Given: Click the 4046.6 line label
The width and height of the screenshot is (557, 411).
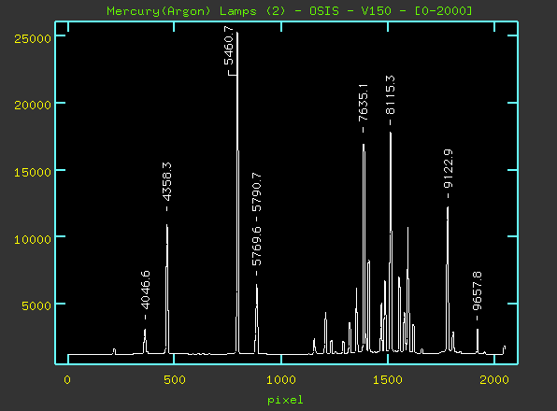Looking at the screenshot, I should pyautogui.click(x=145, y=290).
